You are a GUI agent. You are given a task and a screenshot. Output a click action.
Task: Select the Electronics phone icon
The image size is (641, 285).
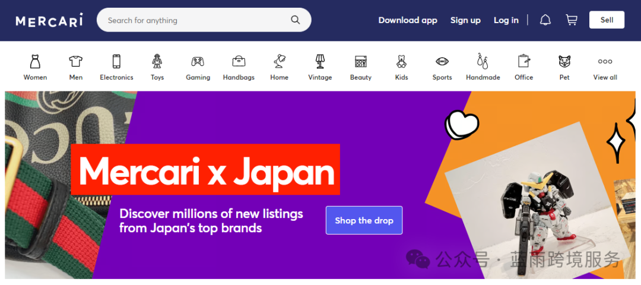pyautogui.click(x=116, y=61)
